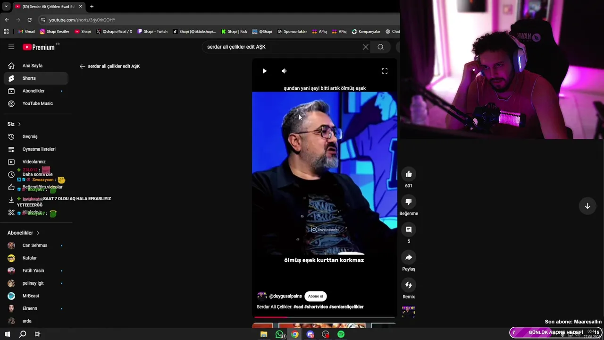Like the Short with 601 likes
Screen dimensions: 604x340
[x=409, y=174]
